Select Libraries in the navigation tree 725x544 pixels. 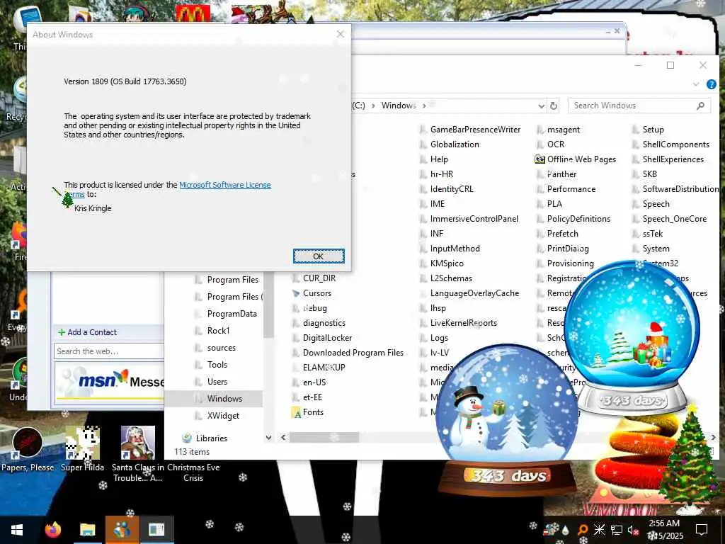211,438
